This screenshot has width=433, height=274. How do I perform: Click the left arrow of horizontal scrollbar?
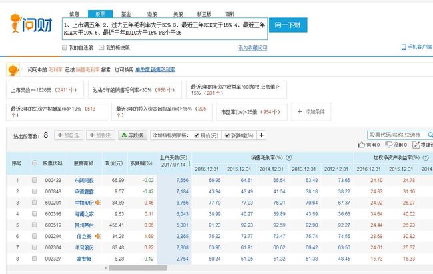click(105, 268)
